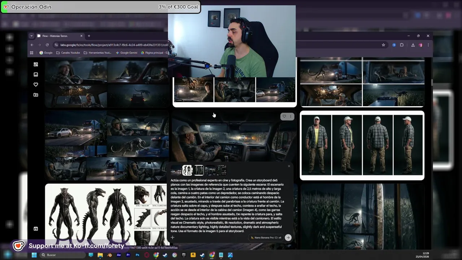Viewport: 462px width, 260px height.
Task: Go back in the Chrome browser
Action: (x=32, y=45)
